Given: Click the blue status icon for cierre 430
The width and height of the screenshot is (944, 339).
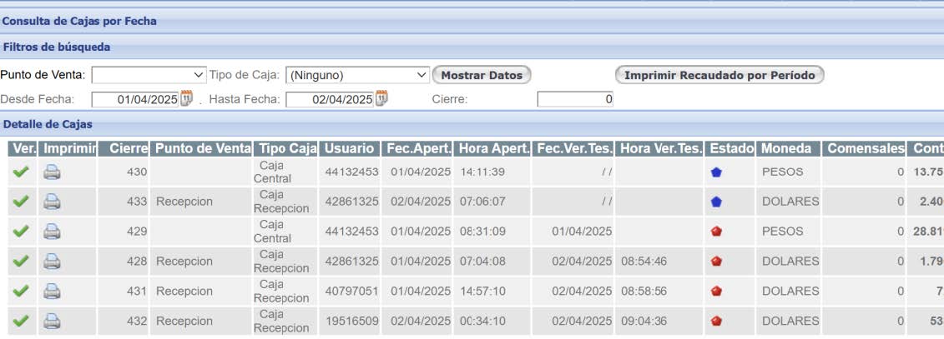Looking at the screenshot, I should (x=716, y=172).
